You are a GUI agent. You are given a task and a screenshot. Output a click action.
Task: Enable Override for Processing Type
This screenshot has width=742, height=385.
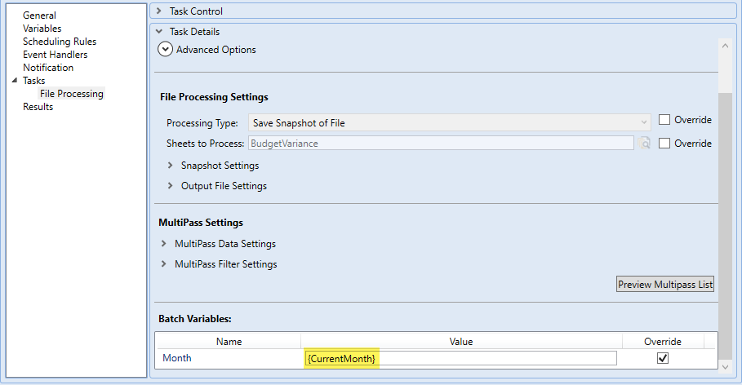[x=664, y=120]
